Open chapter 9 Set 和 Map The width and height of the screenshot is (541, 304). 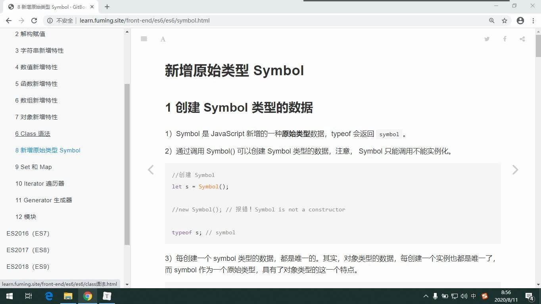click(34, 167)
